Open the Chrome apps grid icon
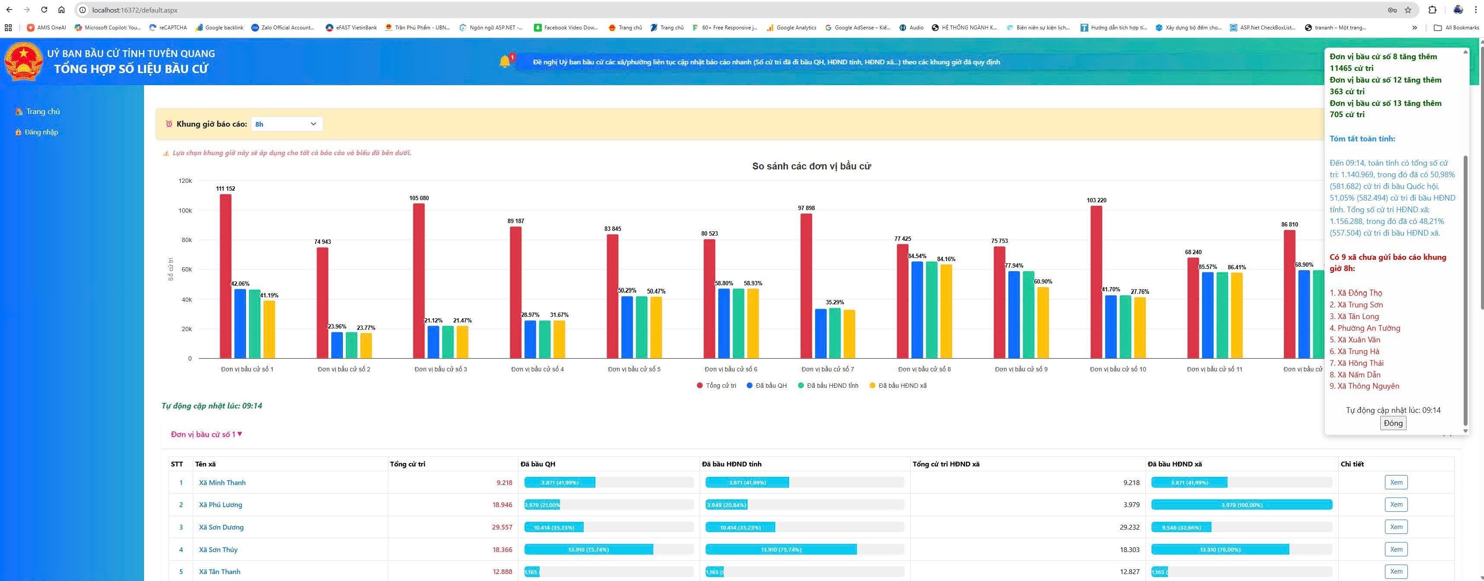The height and width of the screenshot is (581, 1484). point(8,28)
